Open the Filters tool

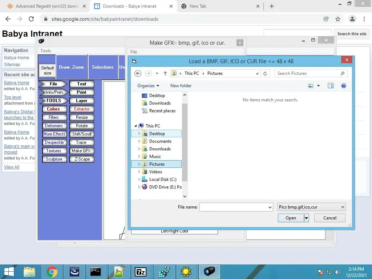pos(54,117)
